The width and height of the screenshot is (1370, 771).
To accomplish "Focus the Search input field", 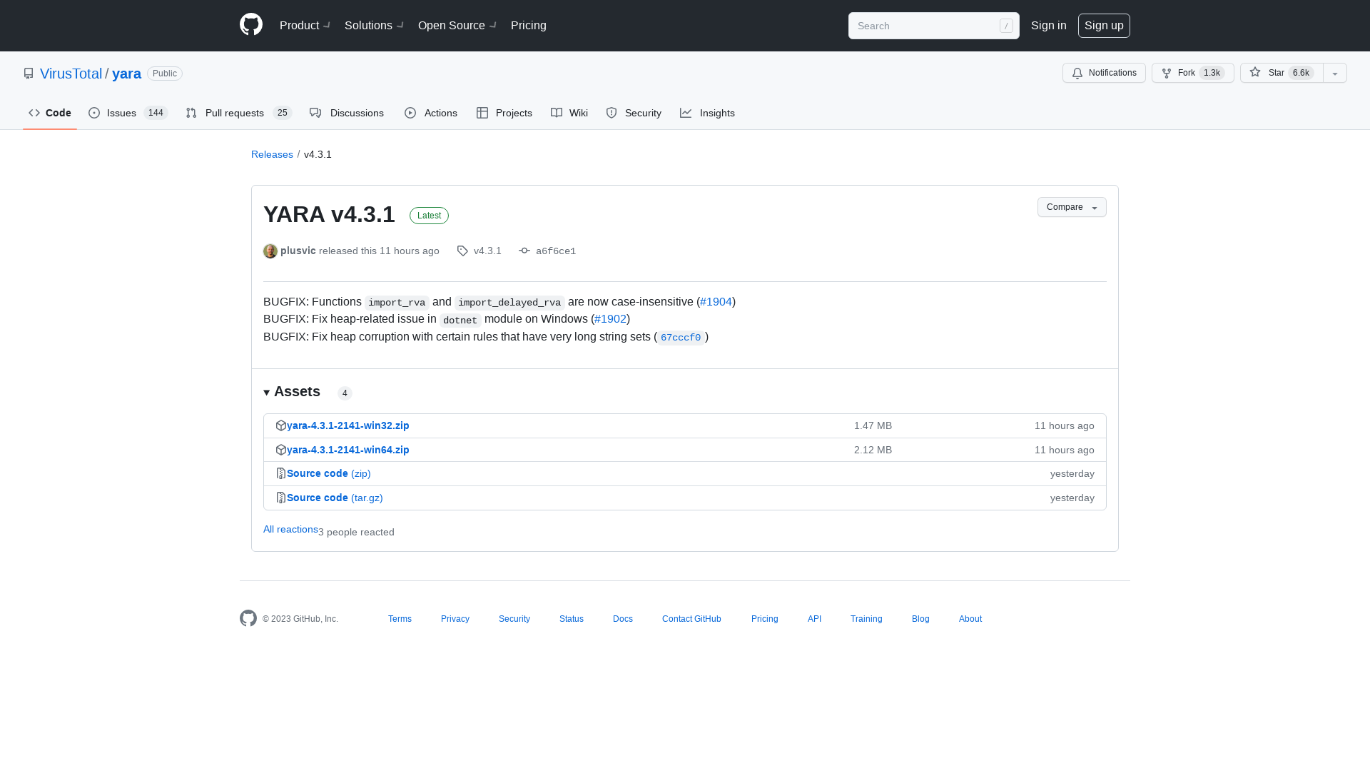I will click(933, 26).
